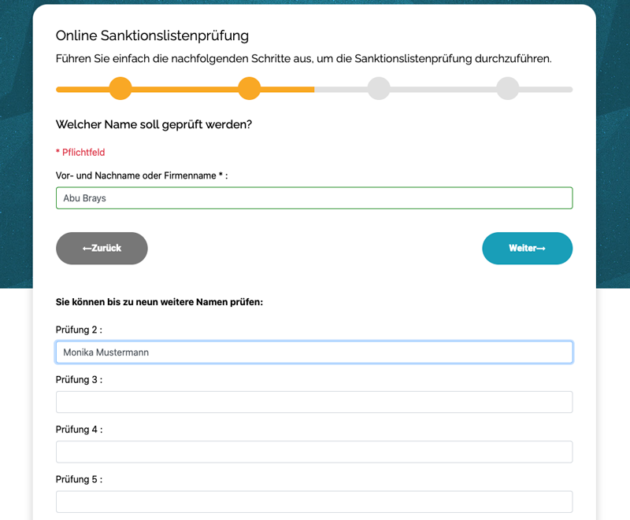The image size is (630, 520).
Task: Go back with the Zurück button
Action: [x=102, y=248]
